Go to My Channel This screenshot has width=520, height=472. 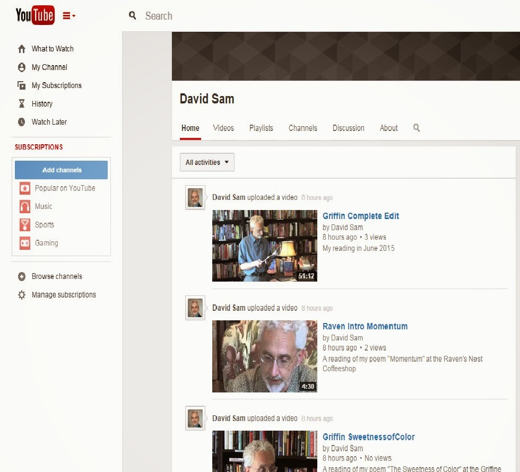pyautogui.click(x=49, y=67)
